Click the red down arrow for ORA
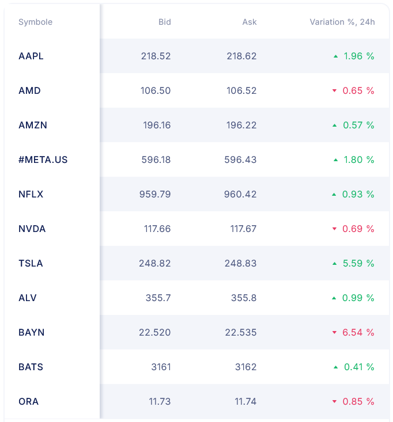The image size is (393, 422). (x=334, y=402)
